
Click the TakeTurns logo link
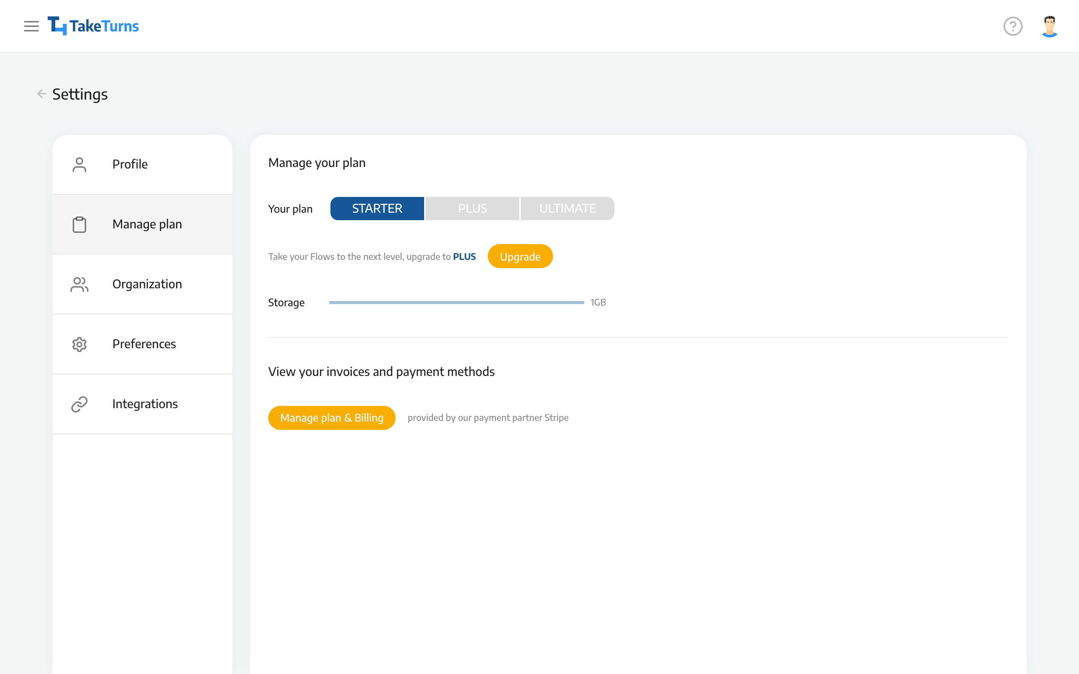(x=93, y=25)
